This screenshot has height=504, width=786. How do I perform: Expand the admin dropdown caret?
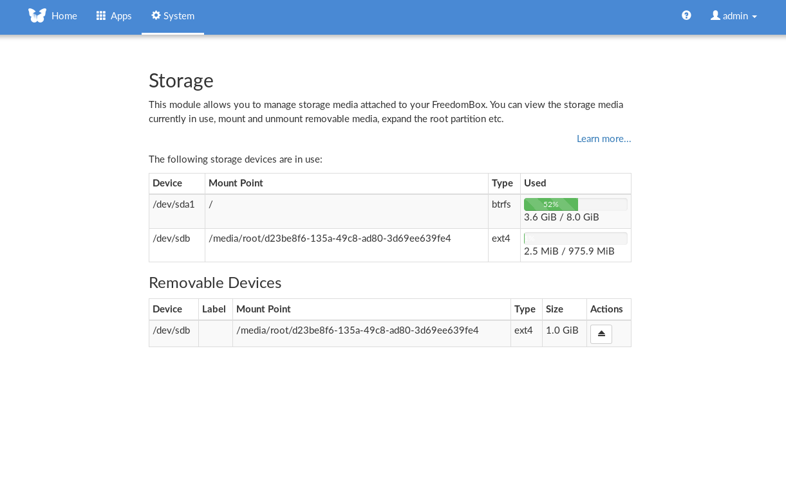(x=754, y=17)
